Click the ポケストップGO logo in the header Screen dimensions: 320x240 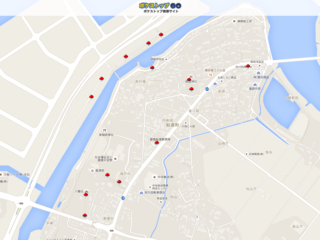[160, 6]
